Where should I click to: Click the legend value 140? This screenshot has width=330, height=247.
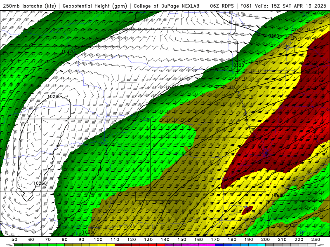coord(165,240)
